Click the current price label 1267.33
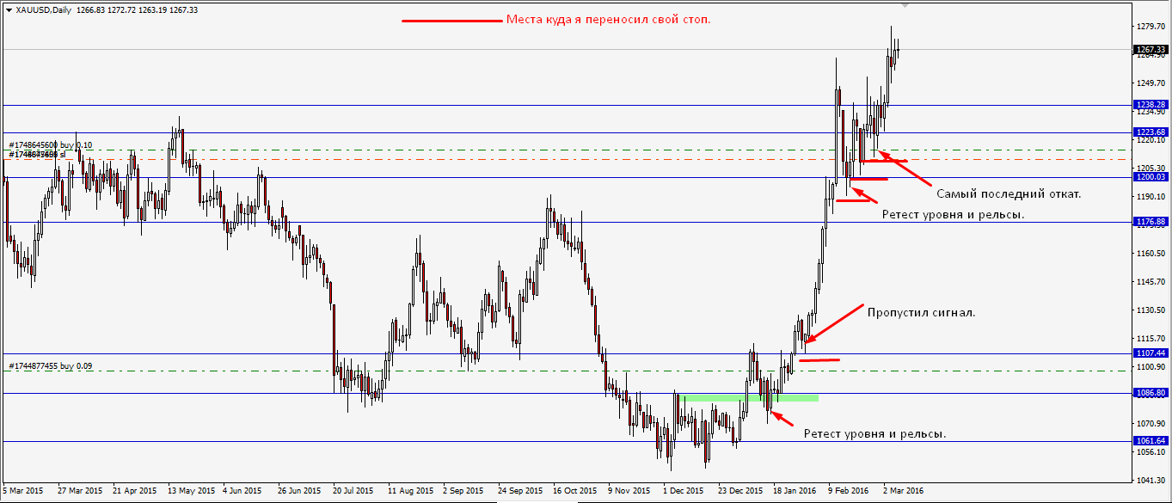The height and width of the screenshot is (503, 1172). pos(1150,50)
